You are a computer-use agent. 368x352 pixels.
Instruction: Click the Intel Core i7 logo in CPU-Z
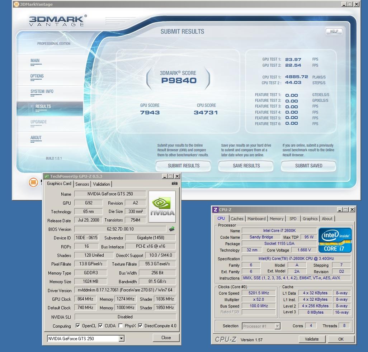pos(335,240)
